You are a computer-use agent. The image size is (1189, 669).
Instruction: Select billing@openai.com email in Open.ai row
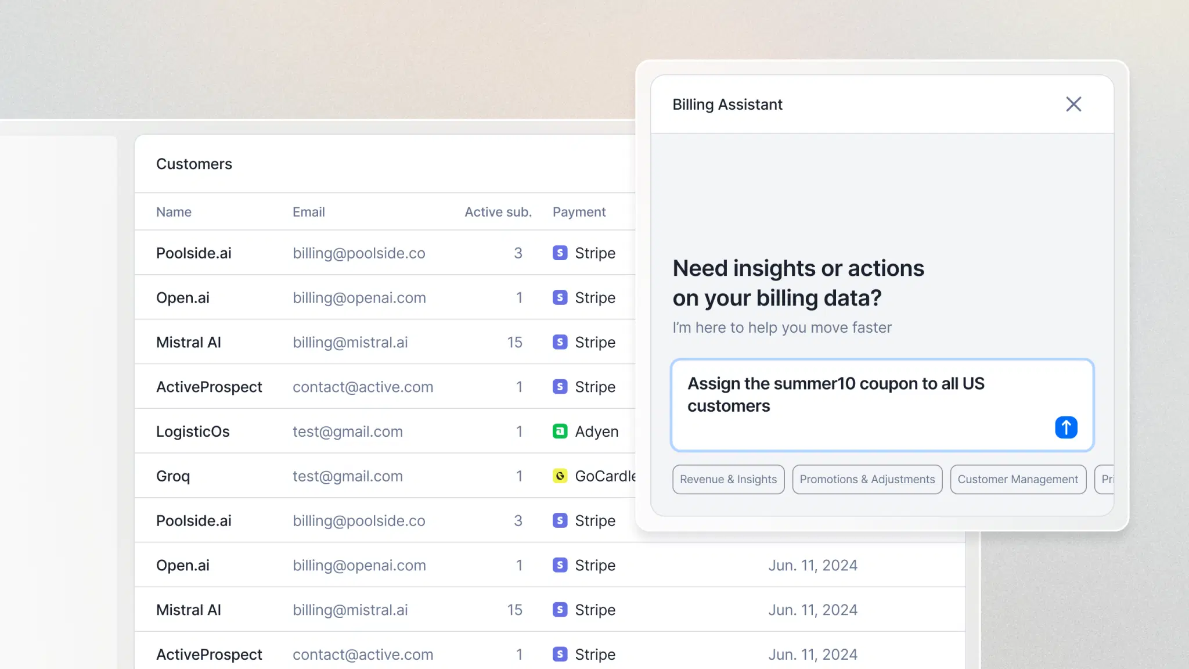point(359,297)
